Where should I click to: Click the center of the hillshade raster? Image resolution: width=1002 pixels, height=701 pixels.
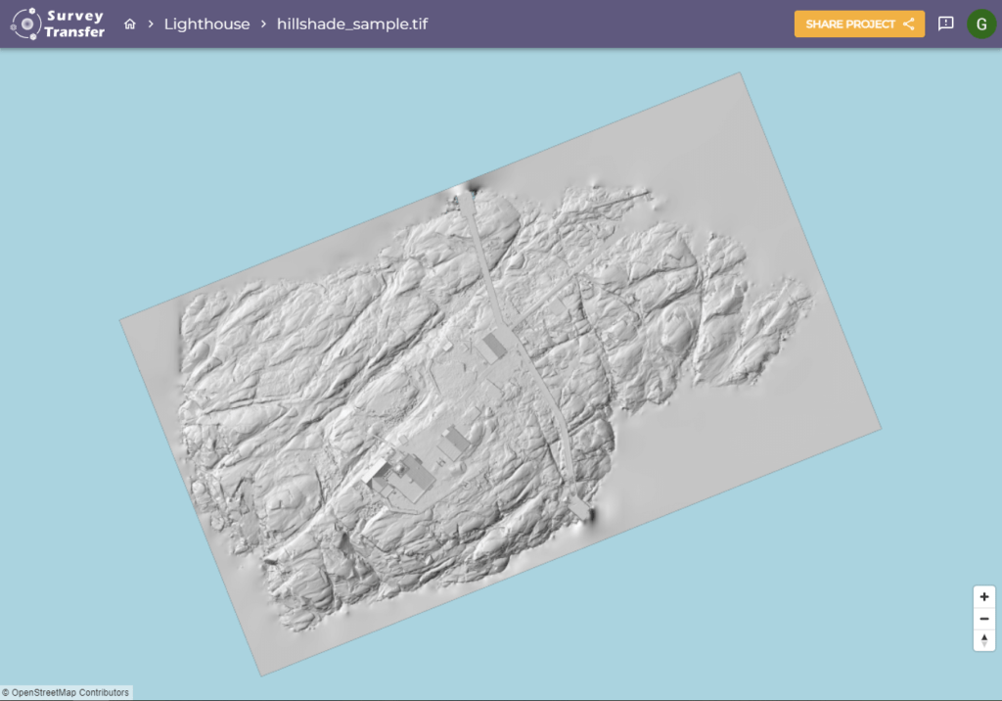coord(499,372)
